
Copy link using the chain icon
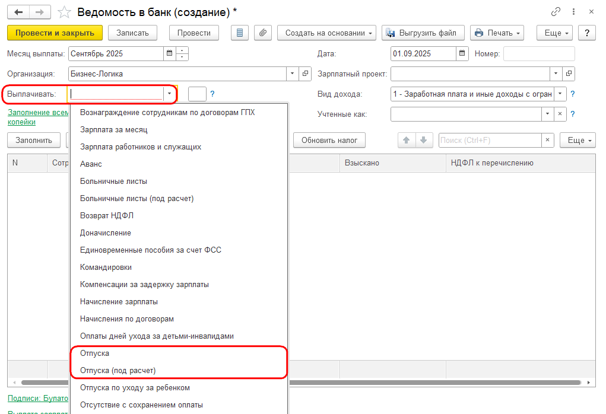click(x=556, y=12)
